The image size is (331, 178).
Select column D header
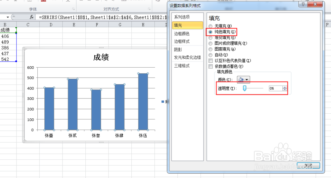[x=51, y=25]
